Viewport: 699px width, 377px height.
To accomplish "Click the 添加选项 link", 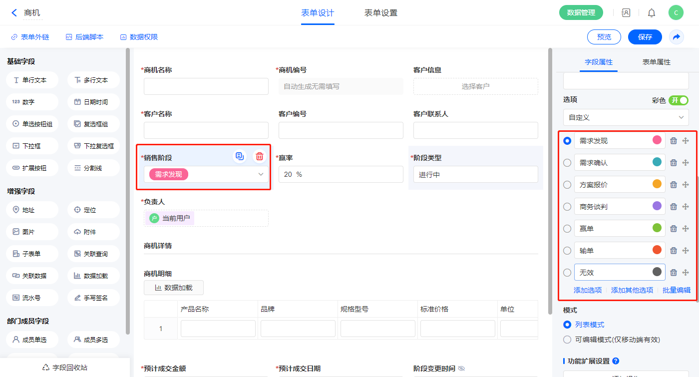I will (588, 290).
